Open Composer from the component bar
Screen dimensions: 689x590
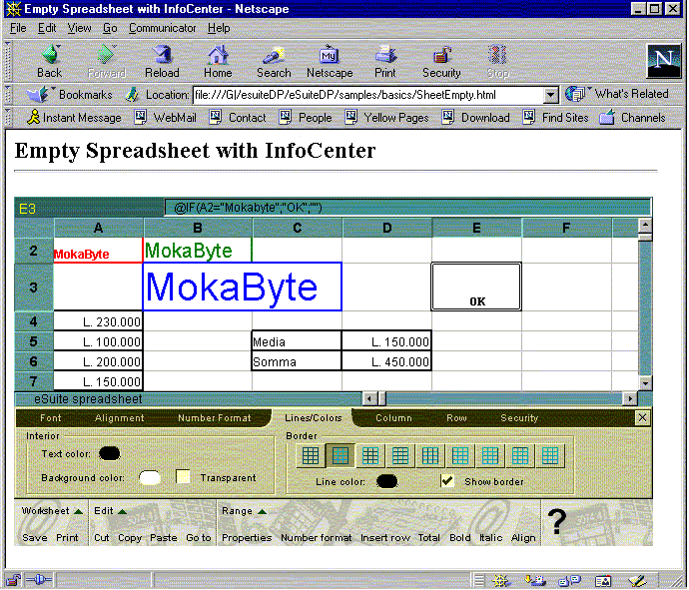tap(636, 581)
